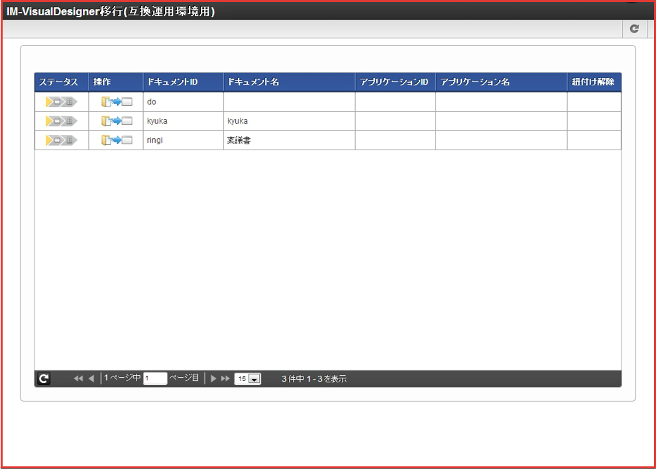The width and height of the screenshot is (656, 469).
Task: Go to the next page of results
Action: point(213,378)
